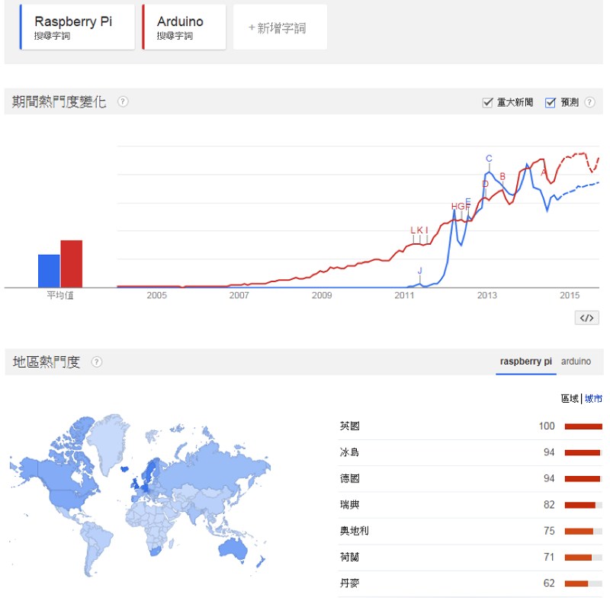Viewport: 610px width, 598px height.
Task: Switch to the arduino regional tab
Action: (576, 362)
